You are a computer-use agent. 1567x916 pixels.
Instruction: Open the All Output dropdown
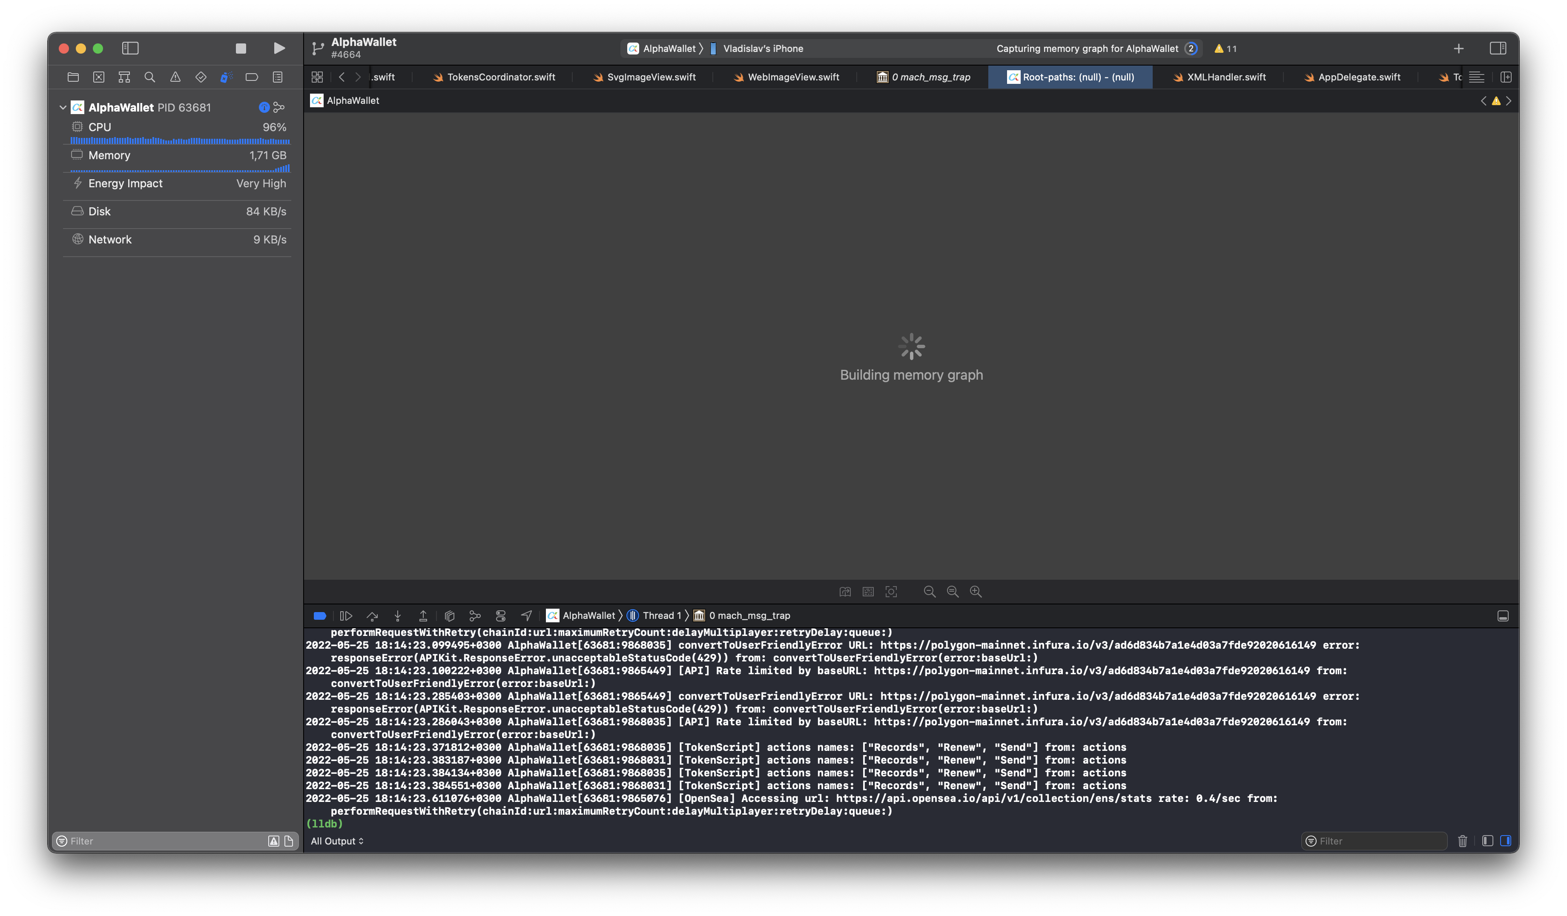(x=337, y=841)
